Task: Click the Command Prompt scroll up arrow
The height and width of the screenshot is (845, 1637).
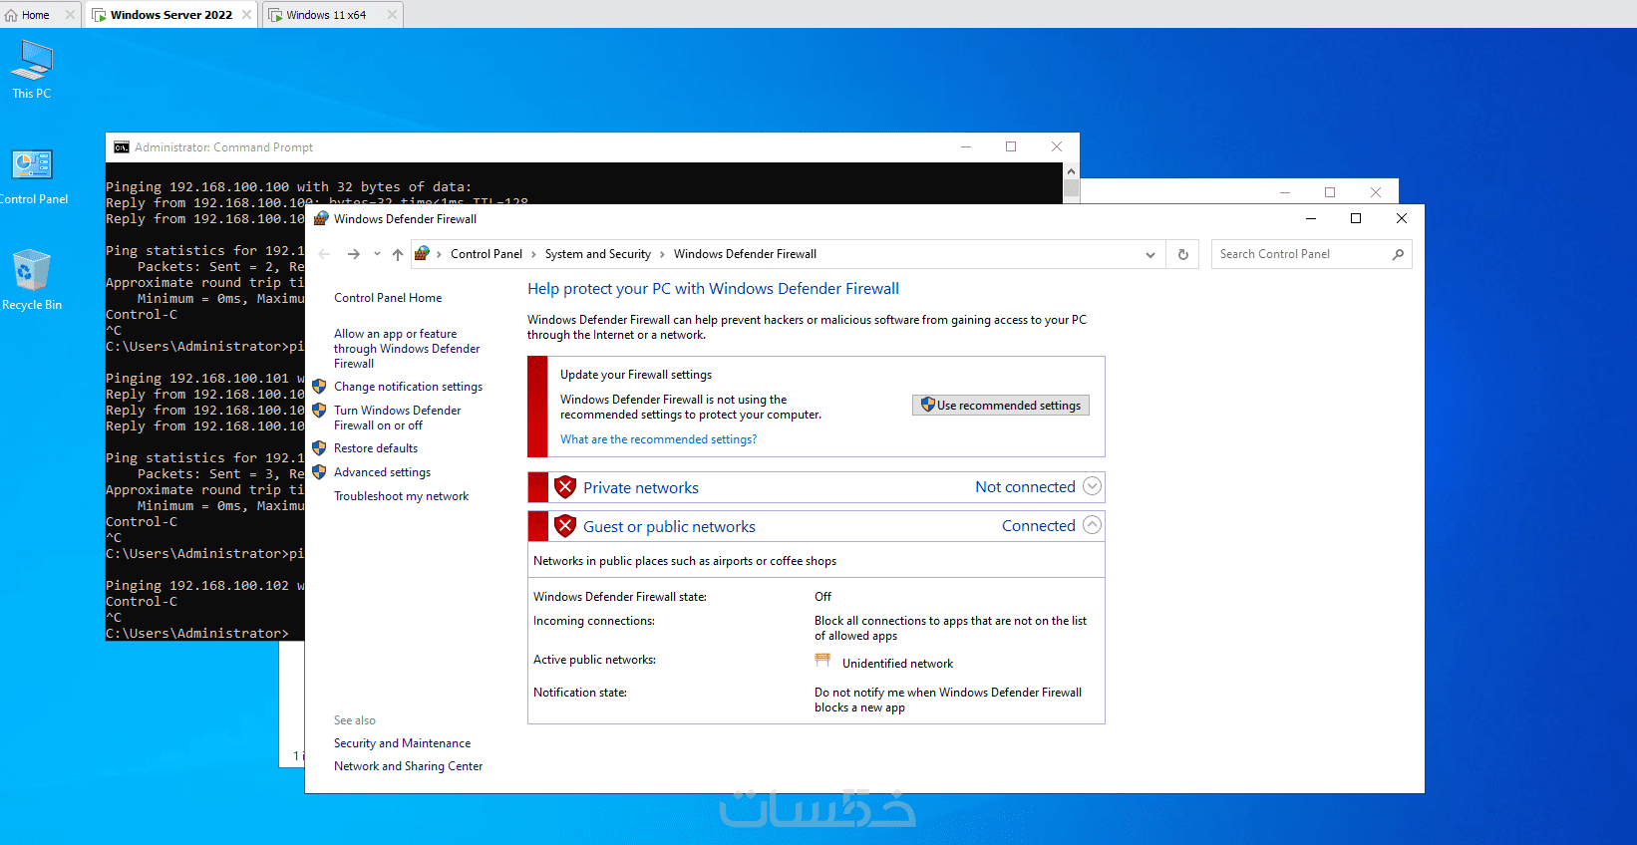Action: pos(1071,170)
